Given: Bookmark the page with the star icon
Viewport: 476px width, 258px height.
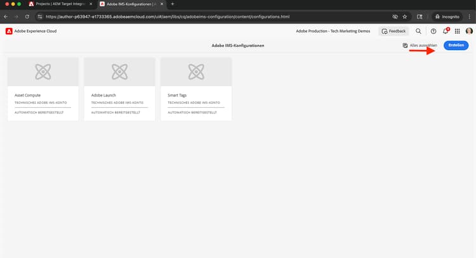Looking at the screenshot, I should pos(405,16).
